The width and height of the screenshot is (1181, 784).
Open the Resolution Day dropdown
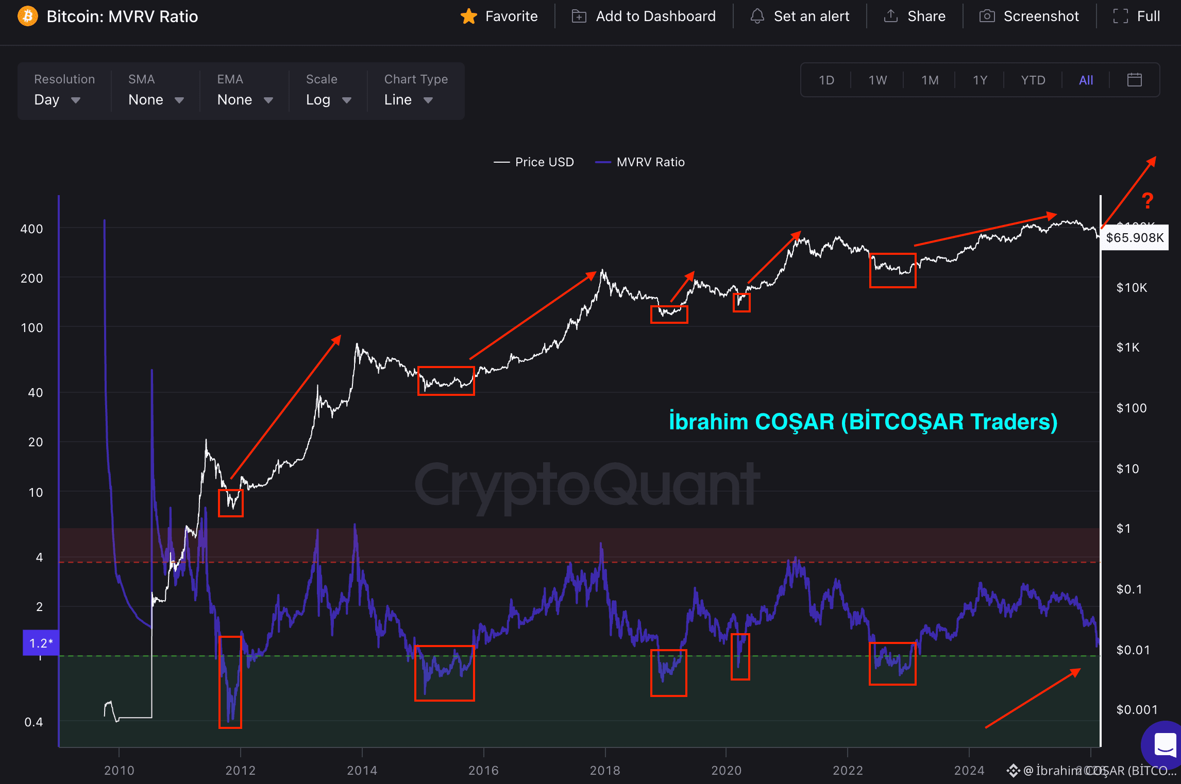click(64, 91)
